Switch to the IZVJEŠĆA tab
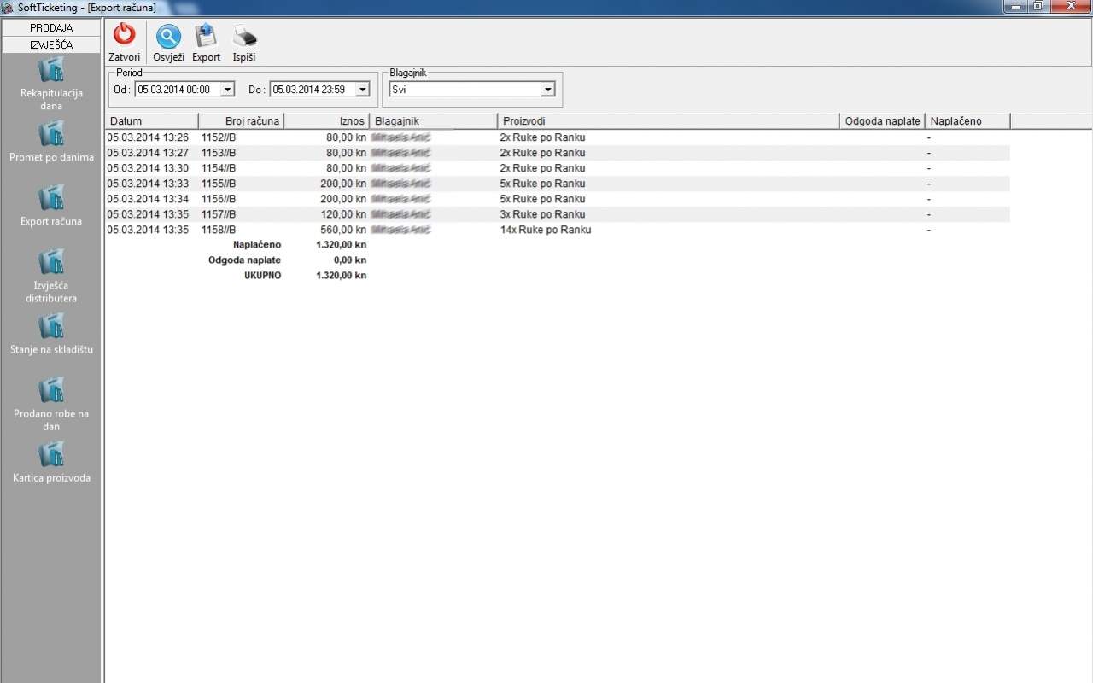This screenshot has width=1093, height=683. (x=51, y=44)
